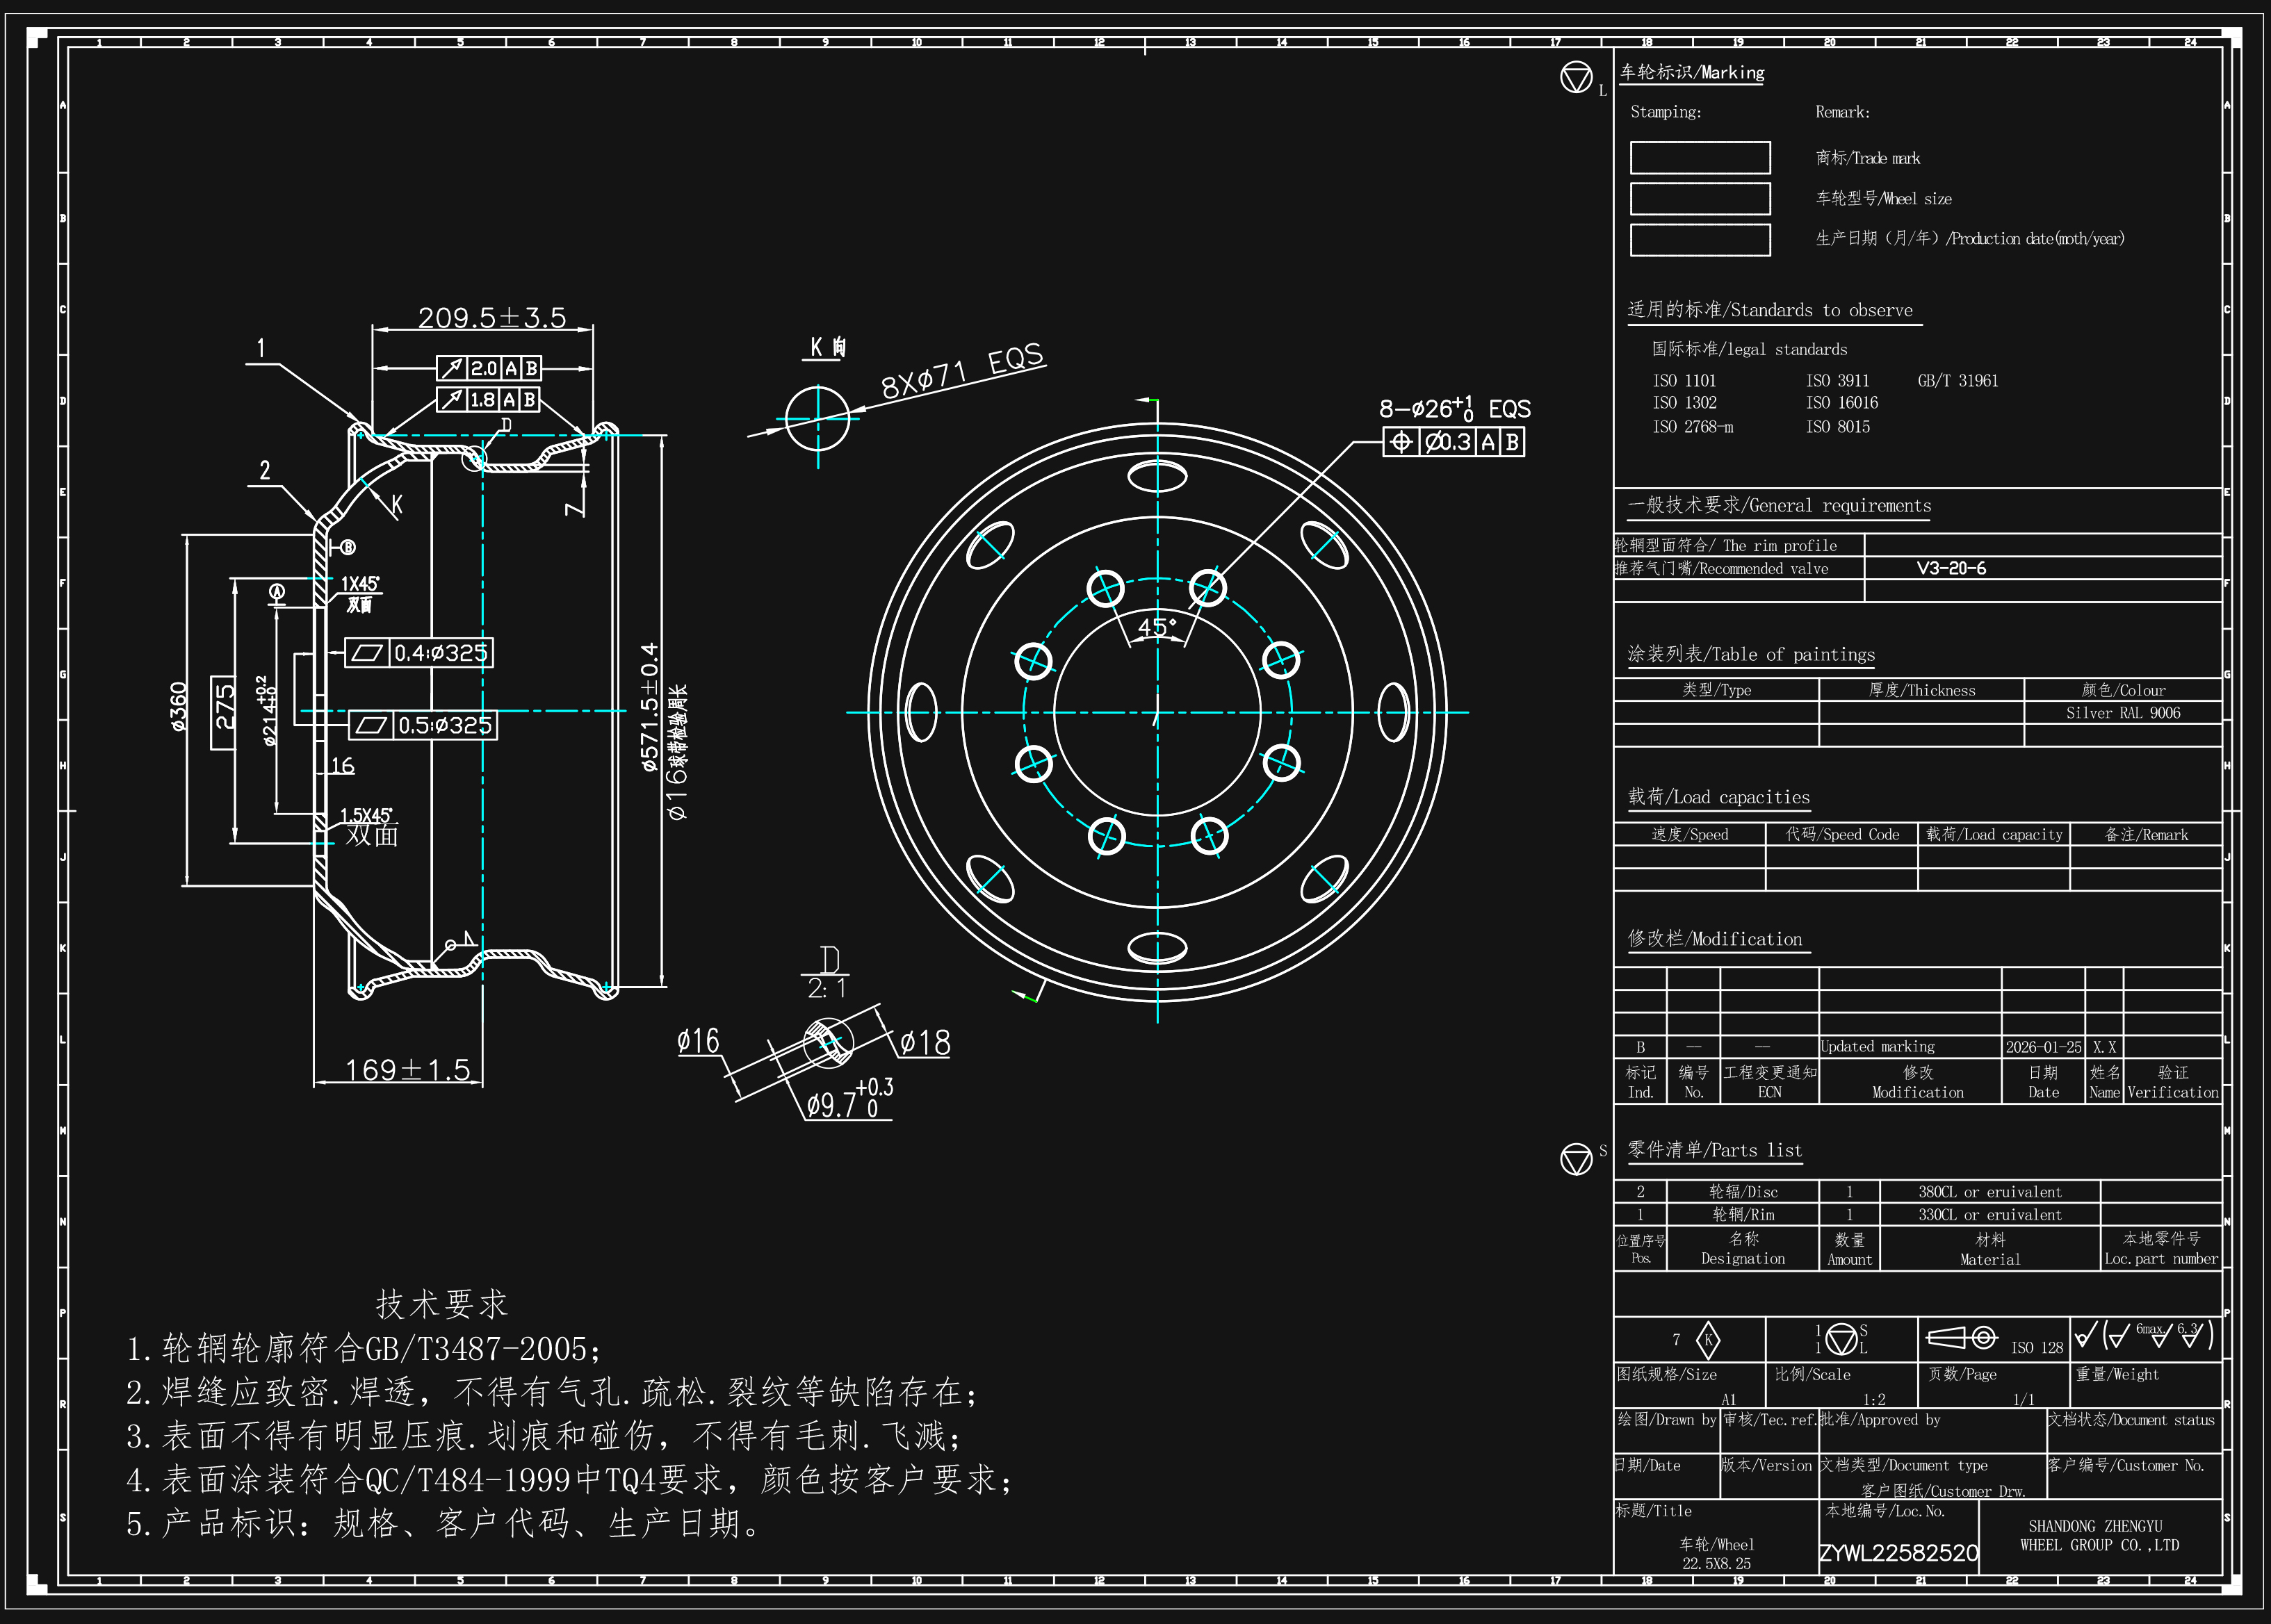The width and height of the screenshot is (2271, 1624).
Task: Click the 45° angle dimension
Action: pos(1157,627)
